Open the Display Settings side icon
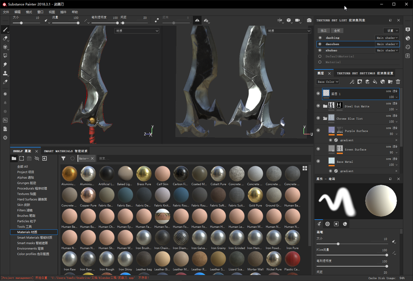This screenshot has width=413, height=281. point(408,30)
